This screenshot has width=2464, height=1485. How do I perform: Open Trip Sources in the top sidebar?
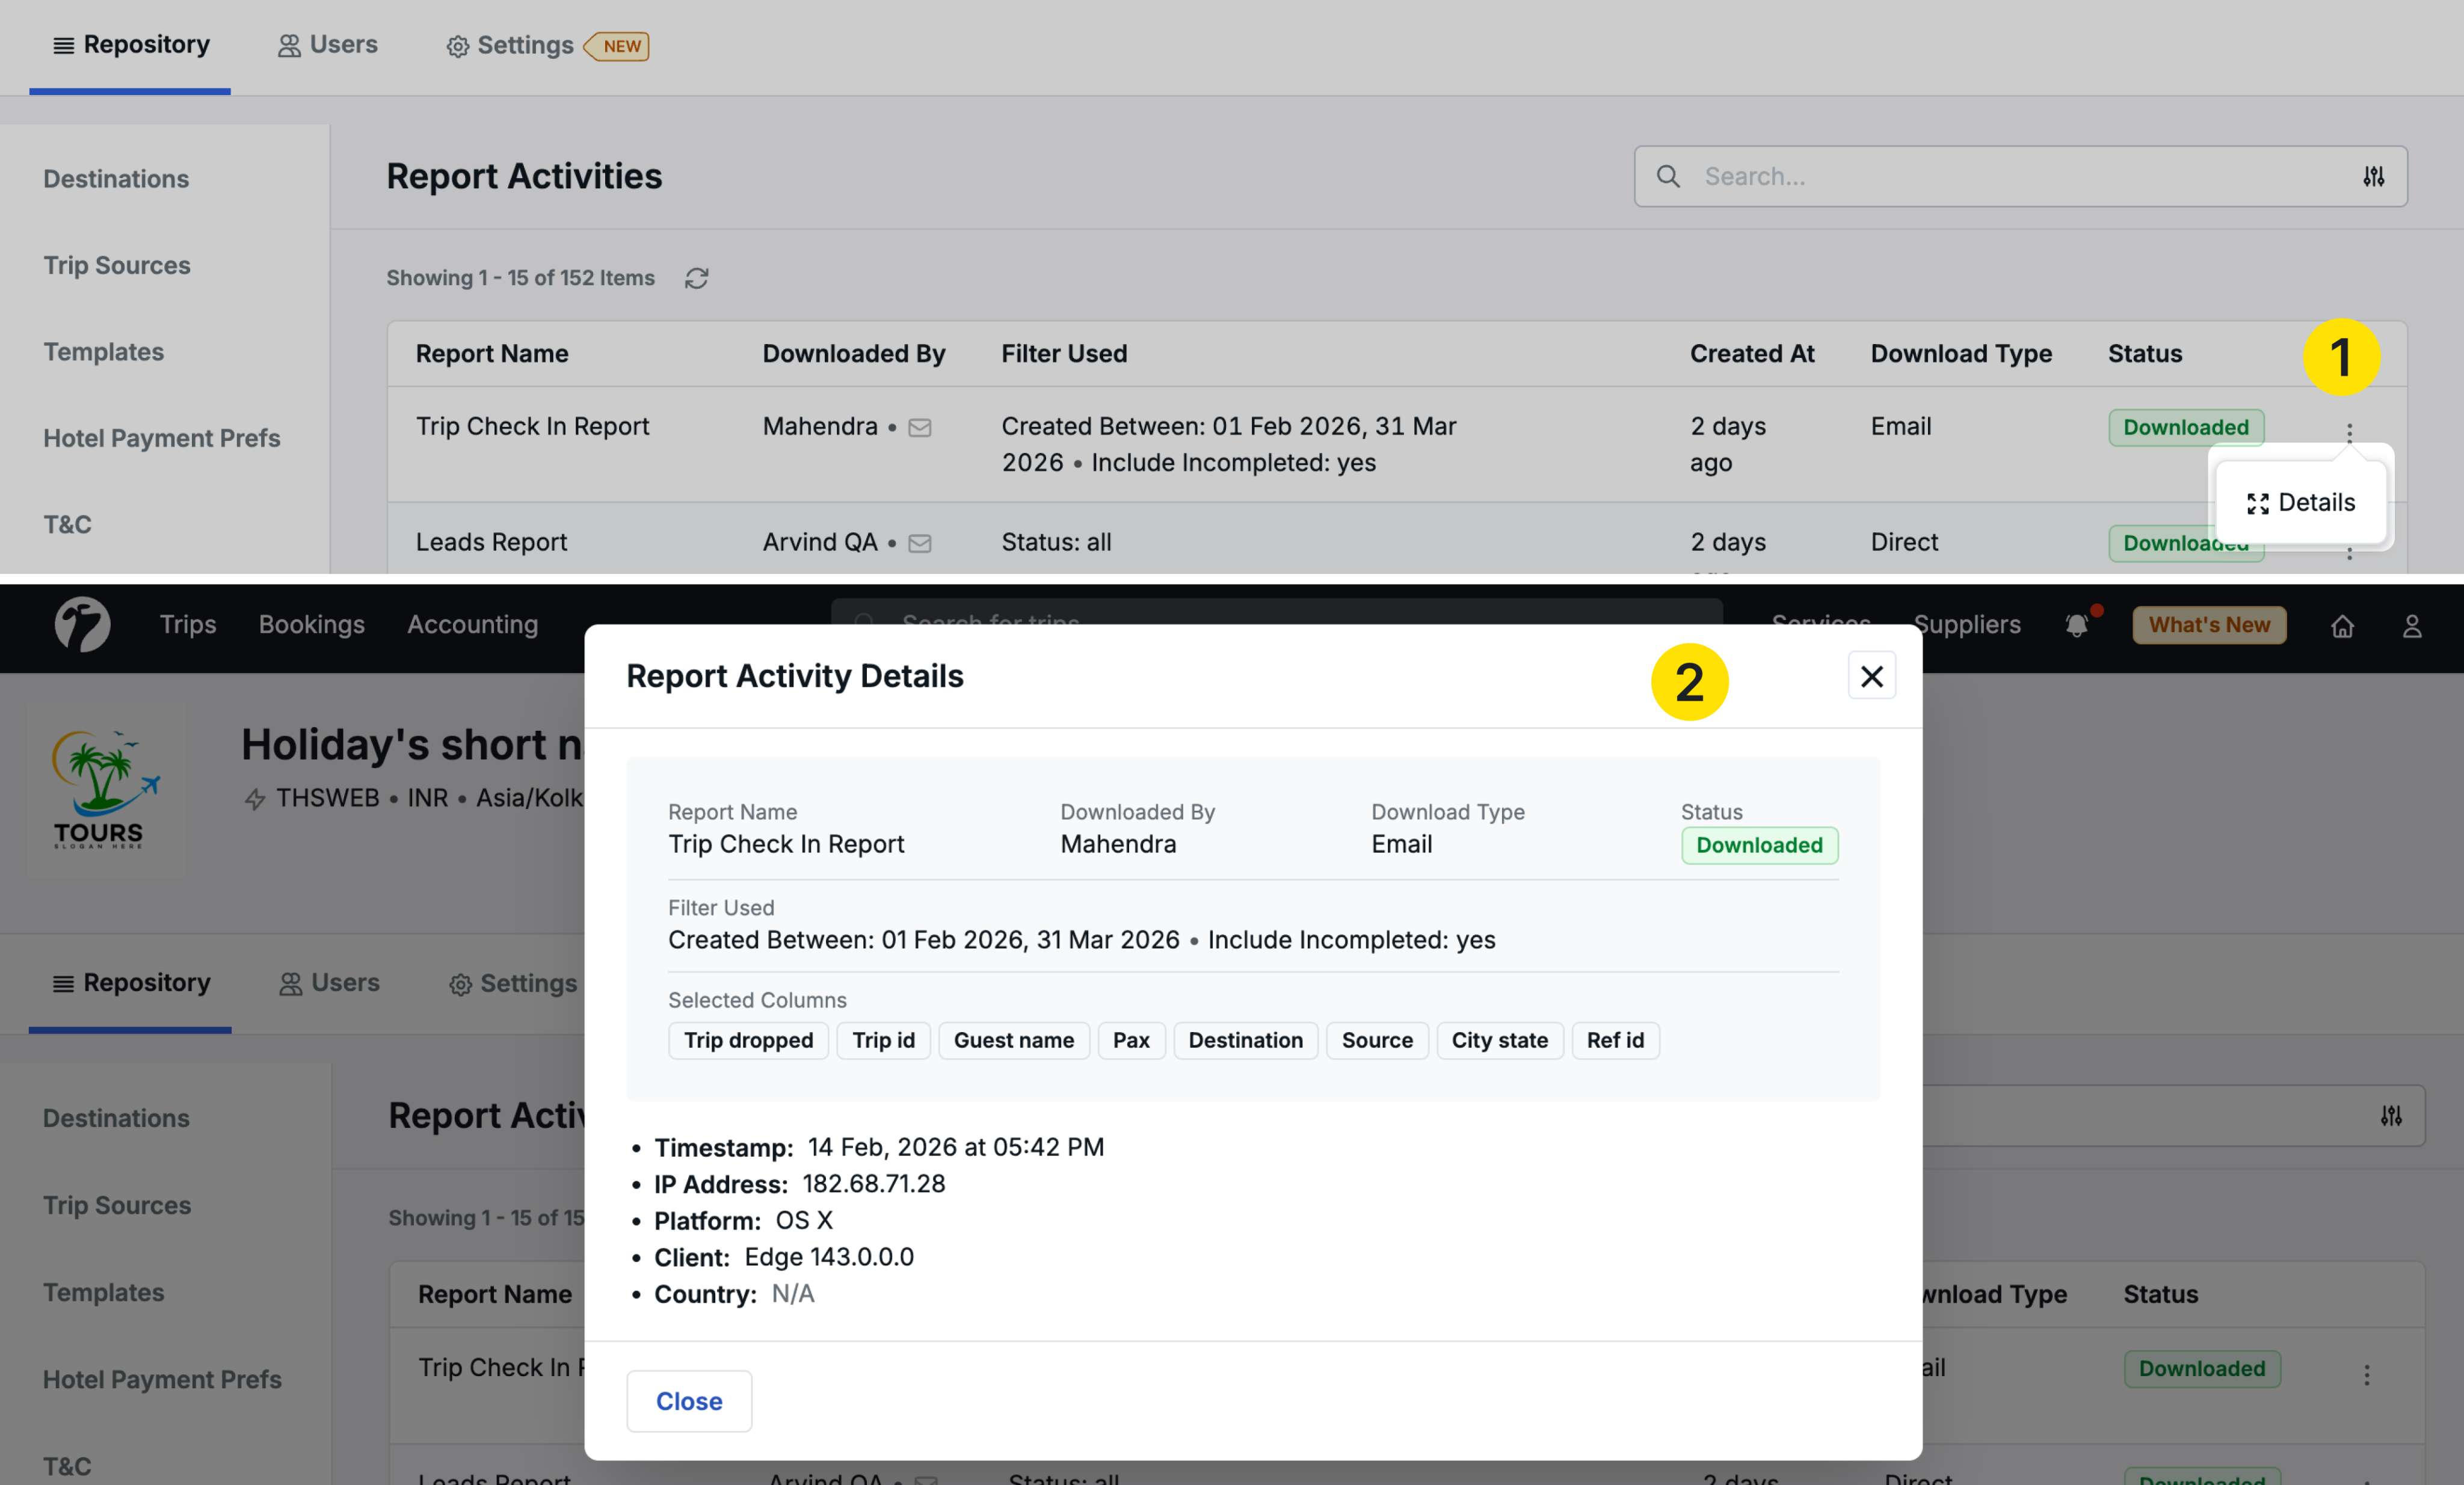point(116,265)
